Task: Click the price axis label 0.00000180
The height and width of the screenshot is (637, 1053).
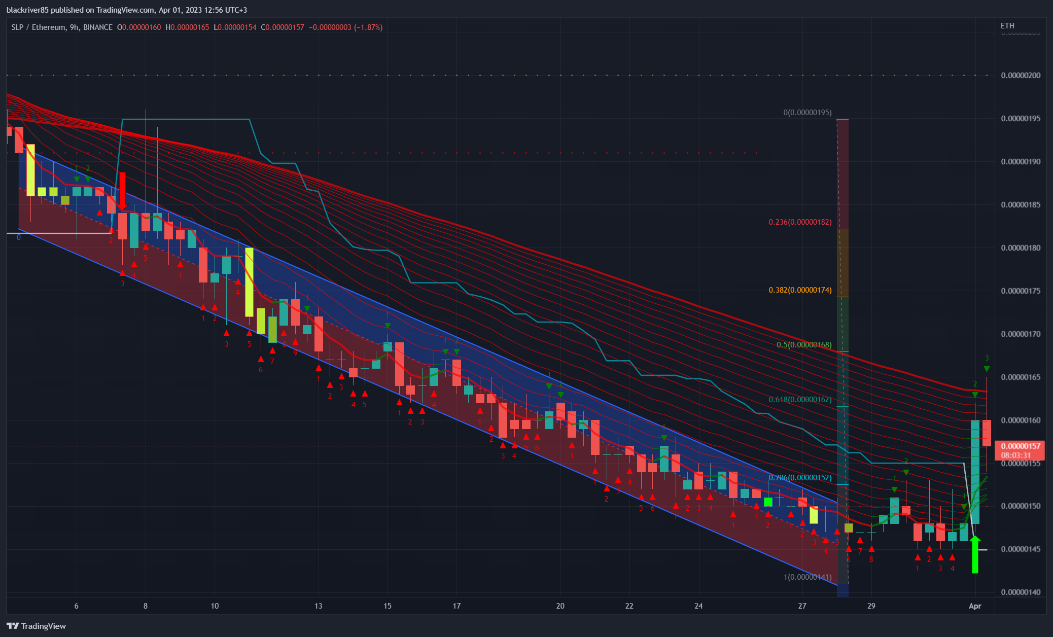Action: pyautogui.click(x=1021, y=248)
